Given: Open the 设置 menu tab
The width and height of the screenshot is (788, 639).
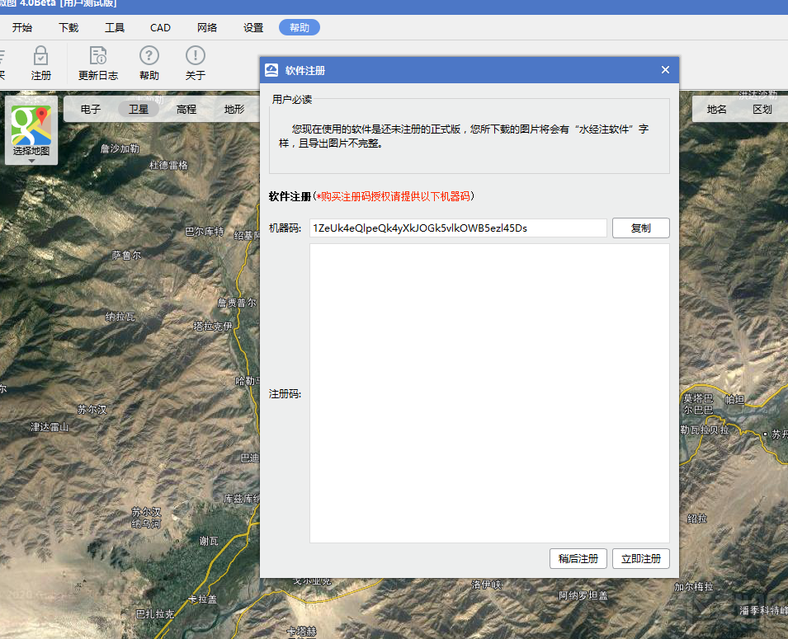Looking at the screenshot, I should pos(253,28).
